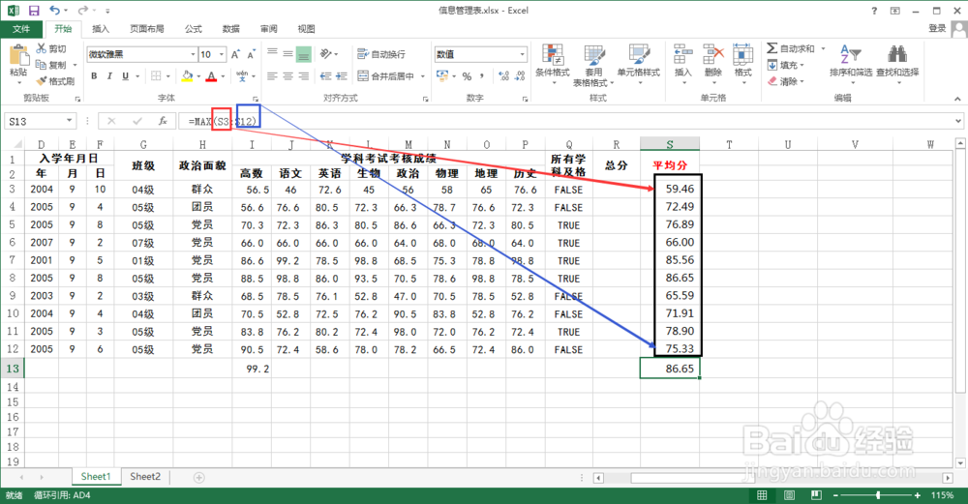Click the text orientation icon
This screenshot has height=504, width=968.
[x=326, y=54]
